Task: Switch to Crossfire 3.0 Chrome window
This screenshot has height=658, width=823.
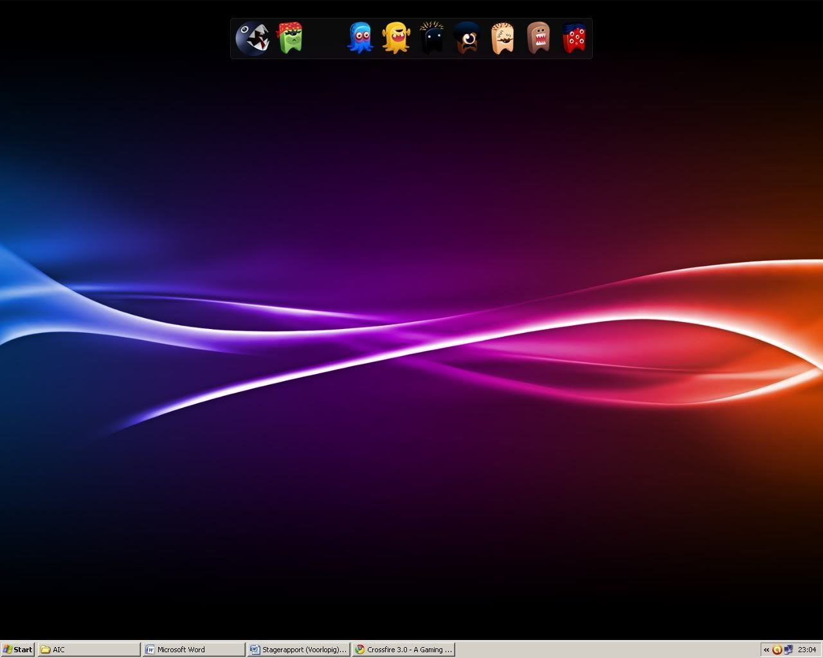Action: [x=404, y=650]
